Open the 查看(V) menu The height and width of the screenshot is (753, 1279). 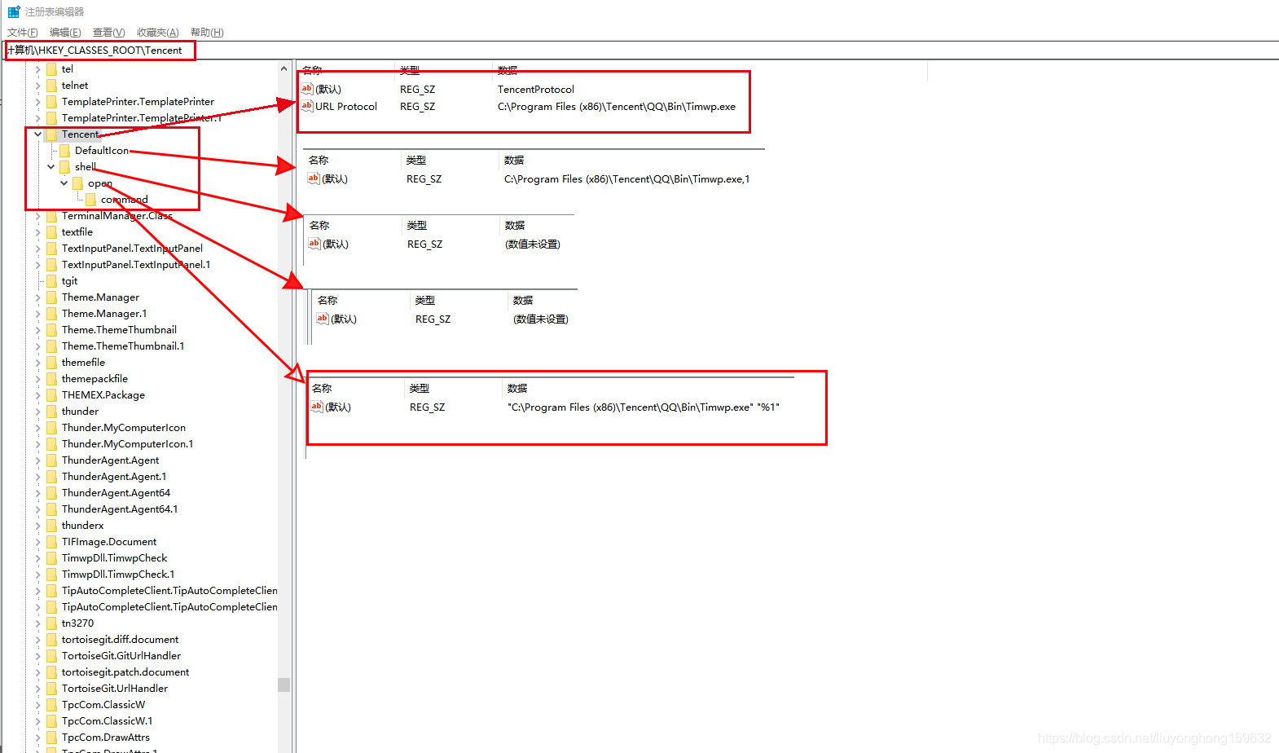point(108,33)
